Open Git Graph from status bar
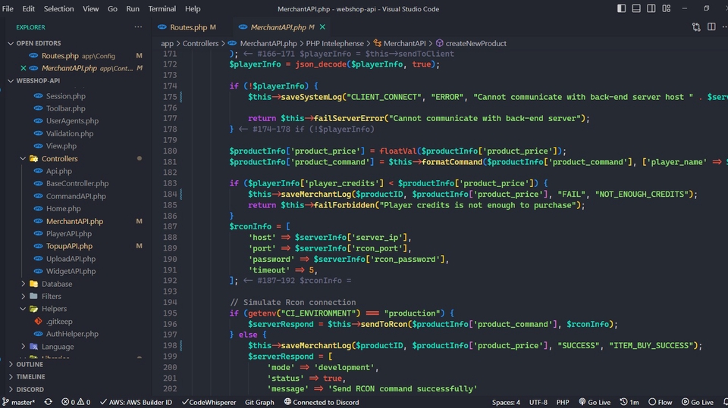728x408 pixels. pyautogui.click(x=259, y=403)
